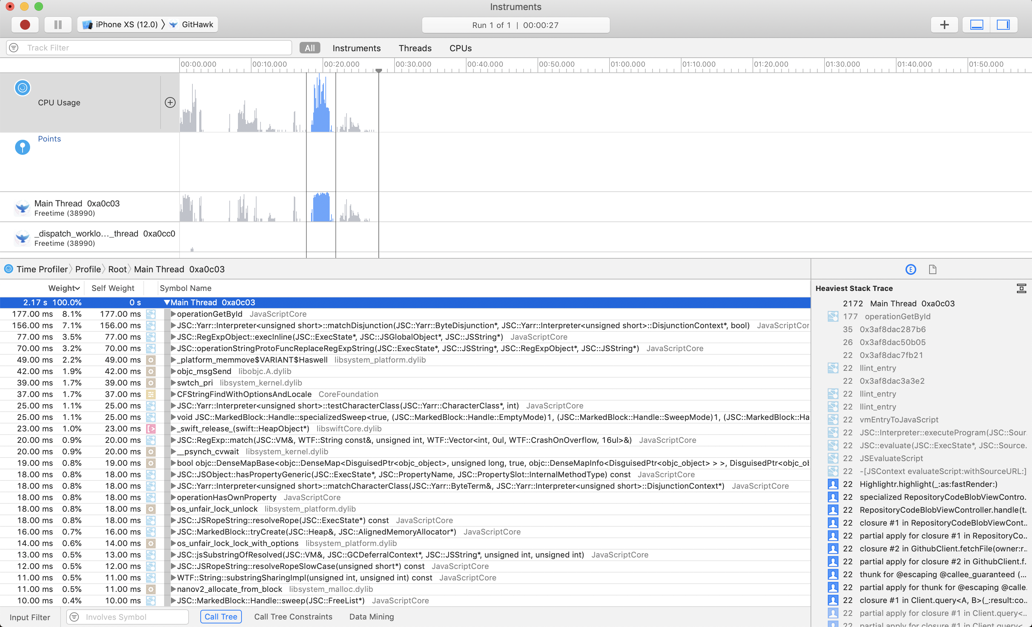Screen dimensions: 1032x627
Task: Click the timeline playhead marker
Action: pos(379,71)
